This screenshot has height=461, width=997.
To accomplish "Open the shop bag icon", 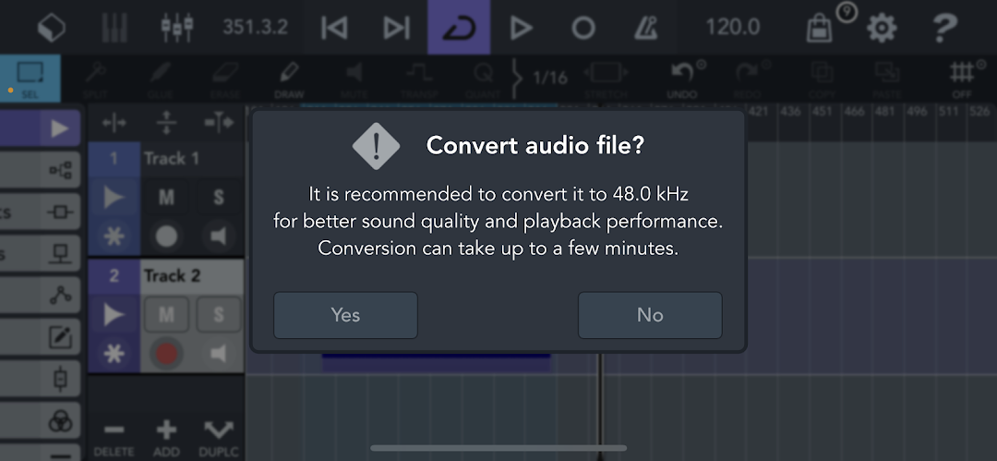I will (x=820, y=28).
